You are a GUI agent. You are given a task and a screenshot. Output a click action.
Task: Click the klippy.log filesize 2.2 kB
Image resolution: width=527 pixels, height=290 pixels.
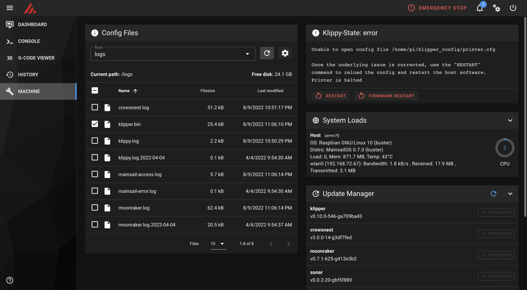click(217, 141)
